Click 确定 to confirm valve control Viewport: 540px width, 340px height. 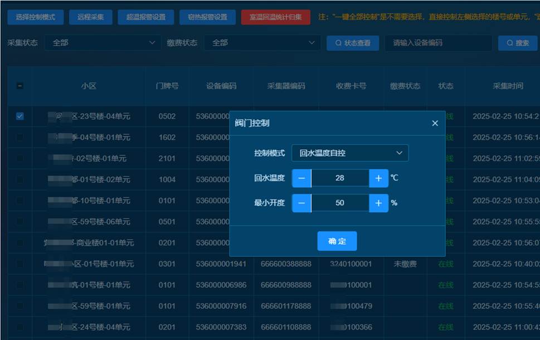(x=337, y=241)
